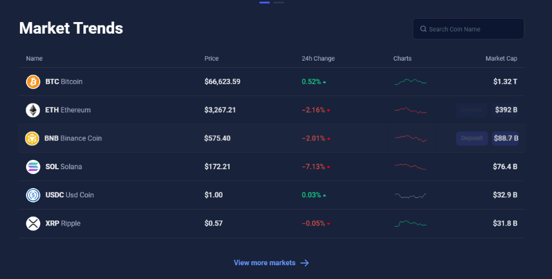
Task: Click XRP market cap $31.8 B
Action: point(505,223)
